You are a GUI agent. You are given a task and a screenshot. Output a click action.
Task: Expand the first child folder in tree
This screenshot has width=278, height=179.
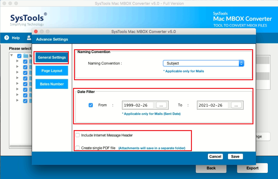pyautogui.click(x=17, y=61)
